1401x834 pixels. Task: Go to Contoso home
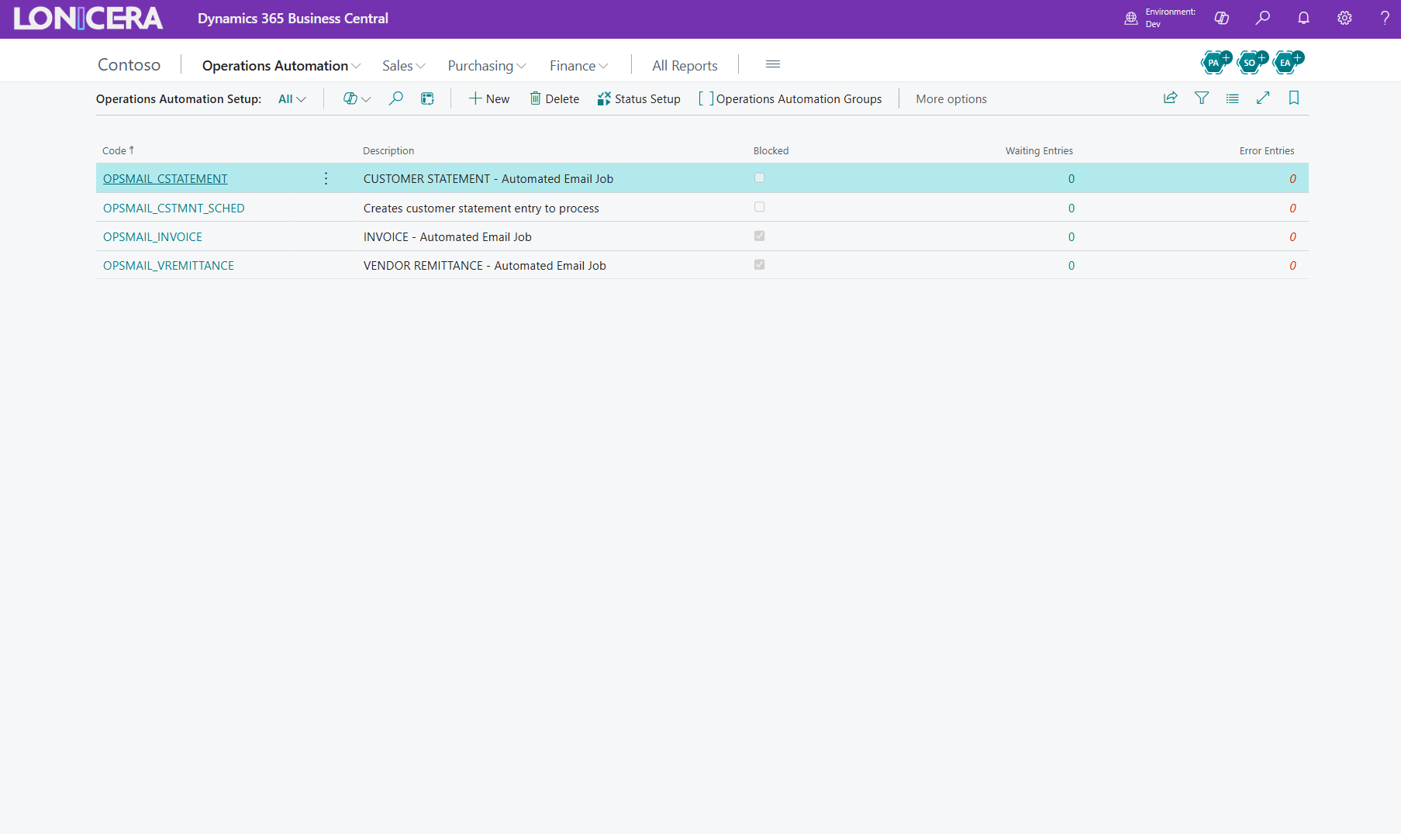click(x=129, y=64)
